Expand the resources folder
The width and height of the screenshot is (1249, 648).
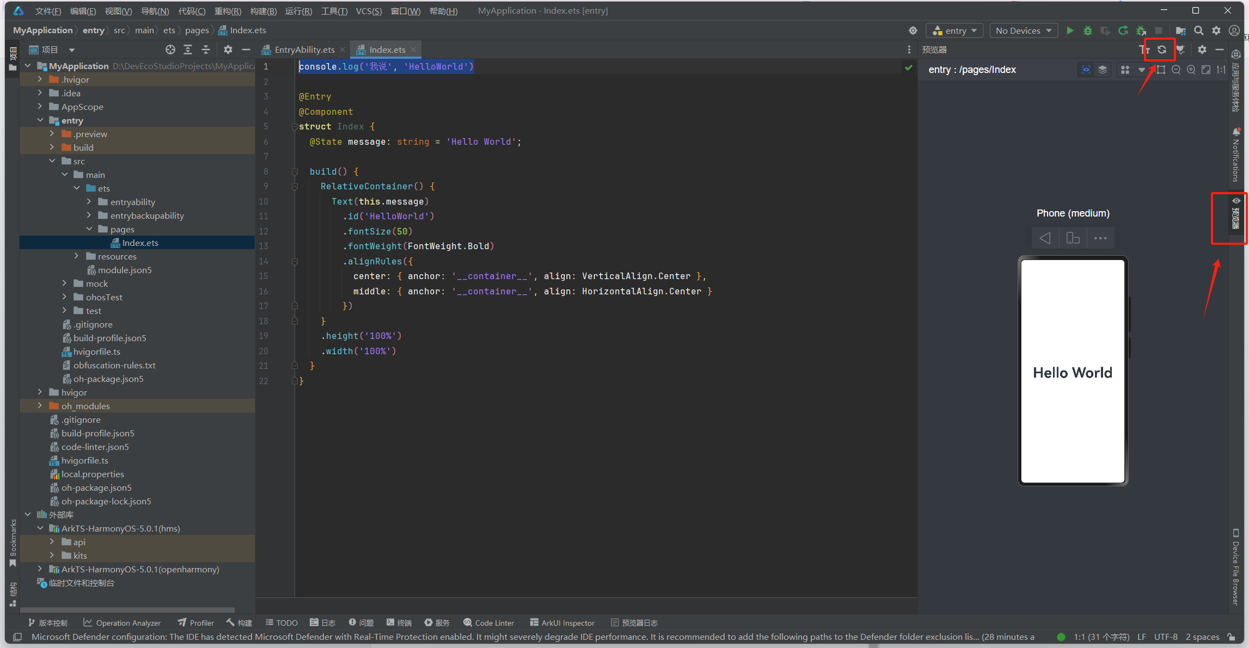pos(77,256)
